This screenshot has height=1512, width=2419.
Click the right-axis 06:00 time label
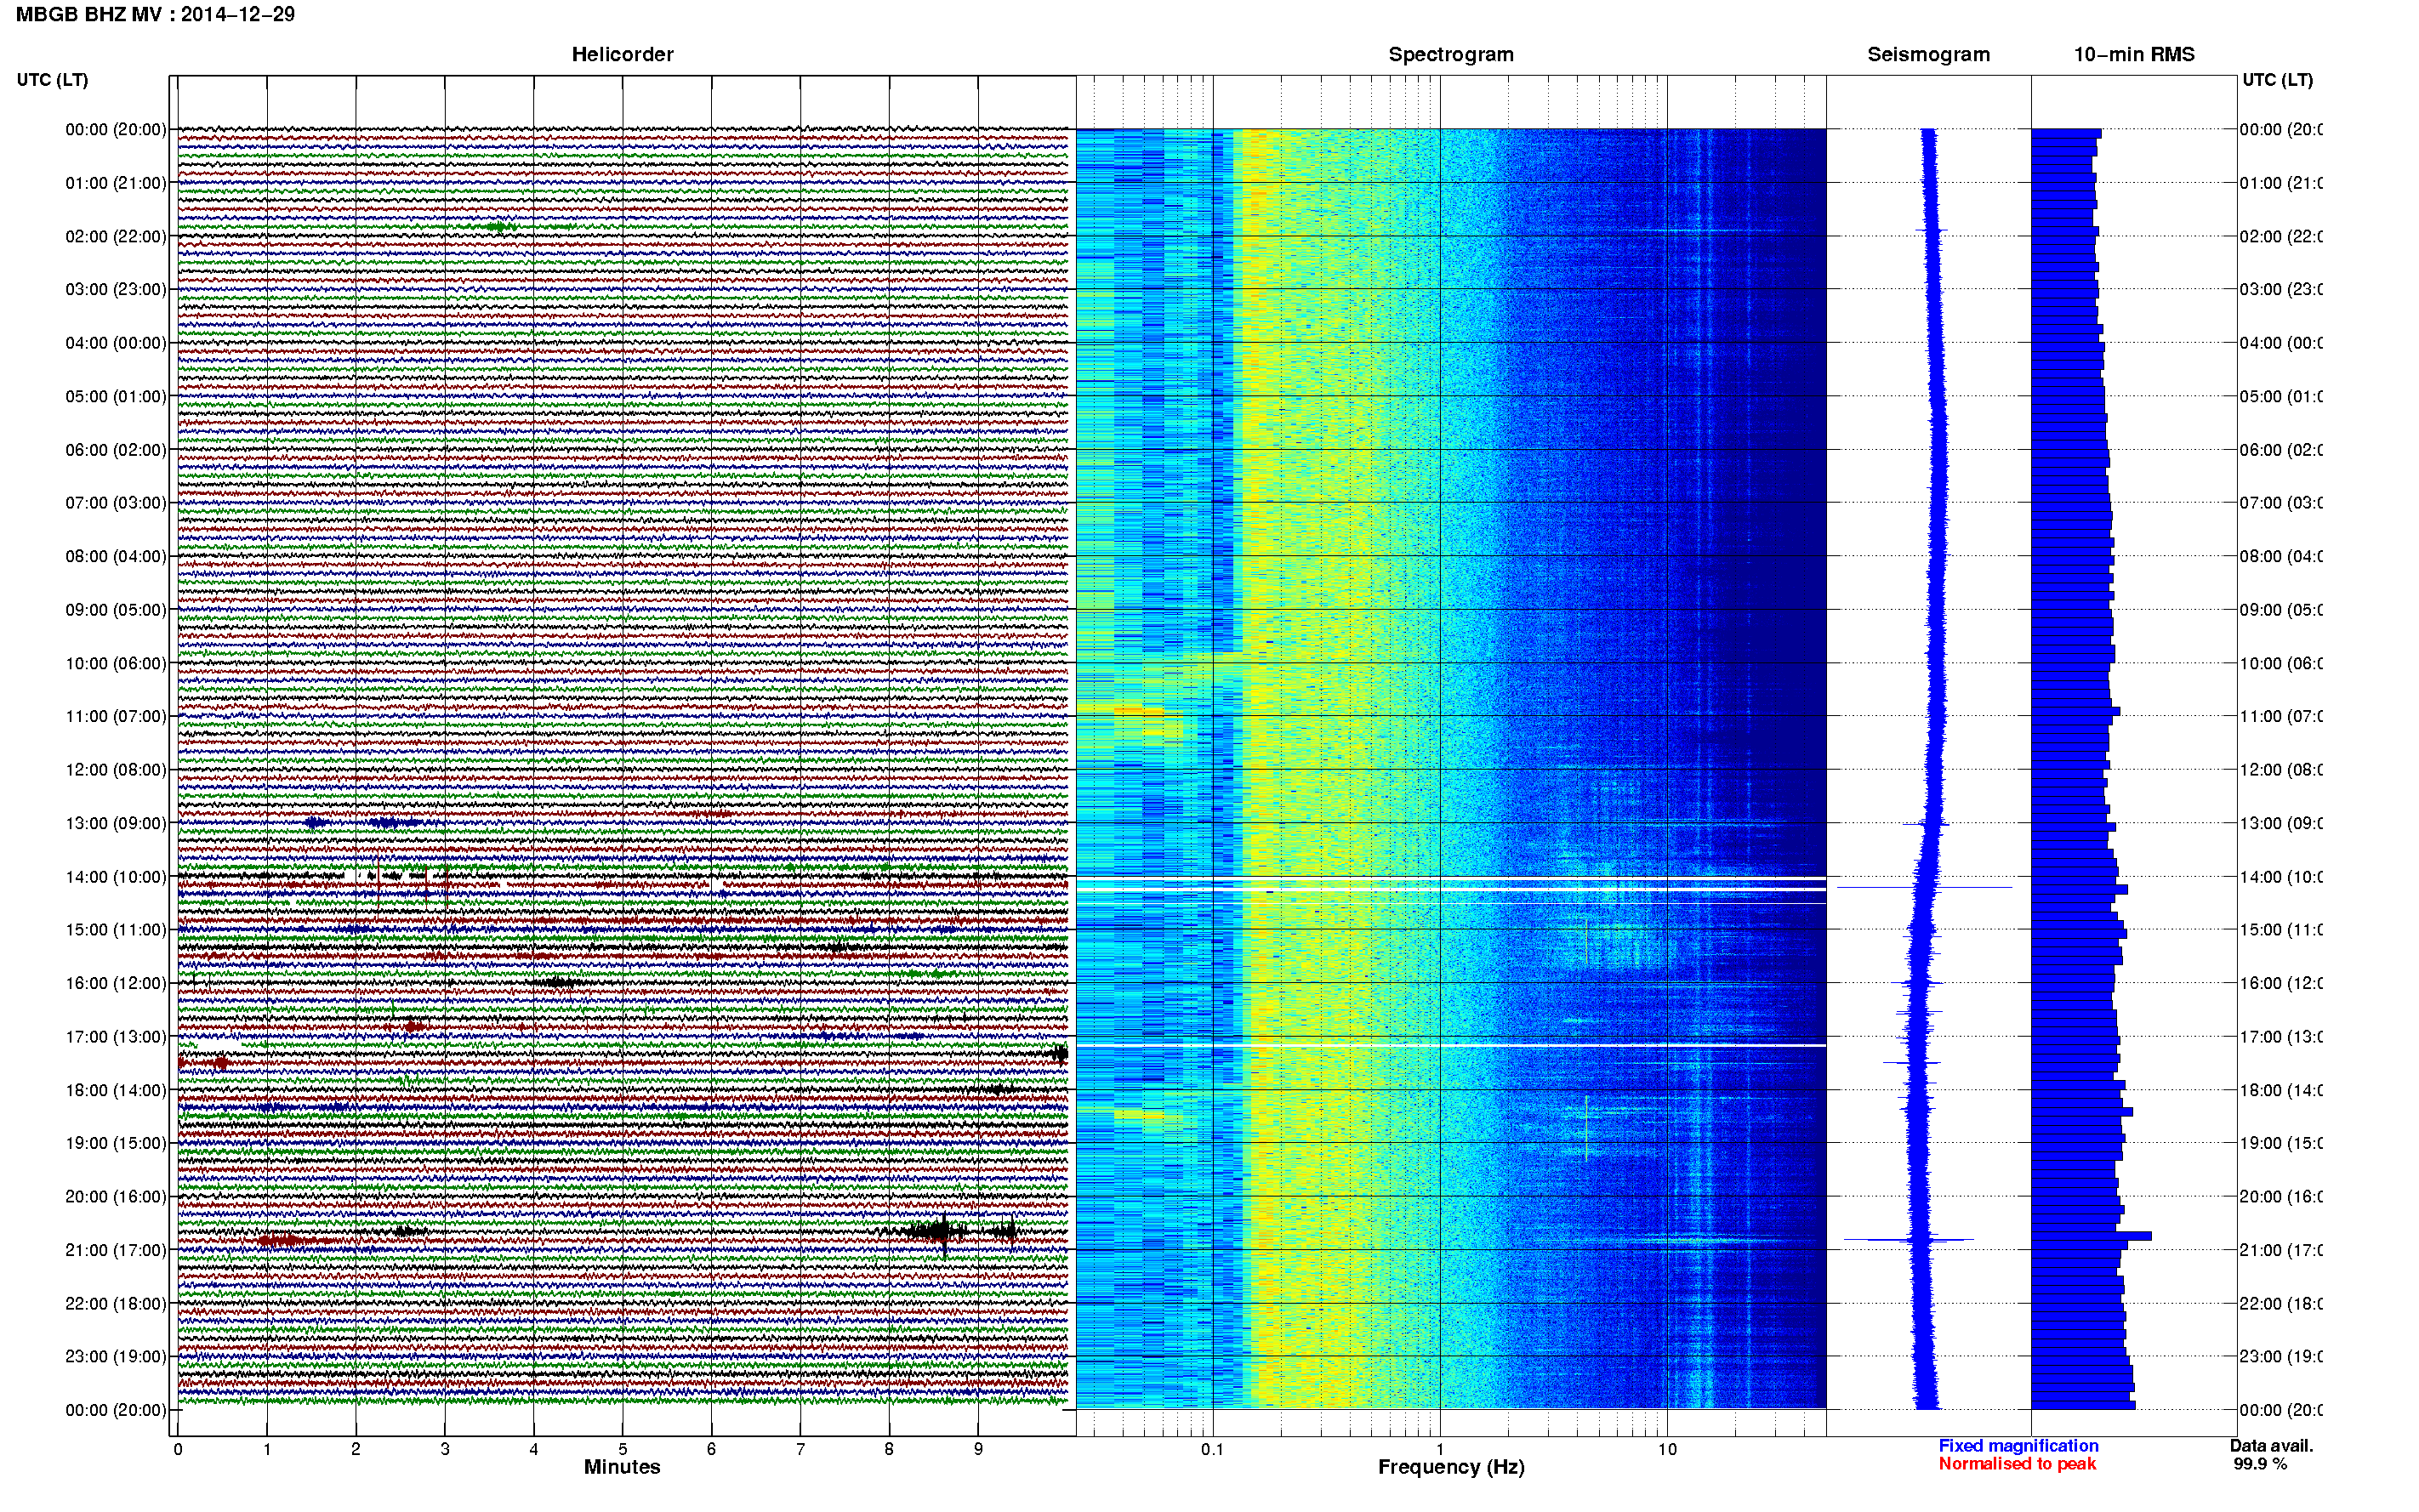[2281, 450]
